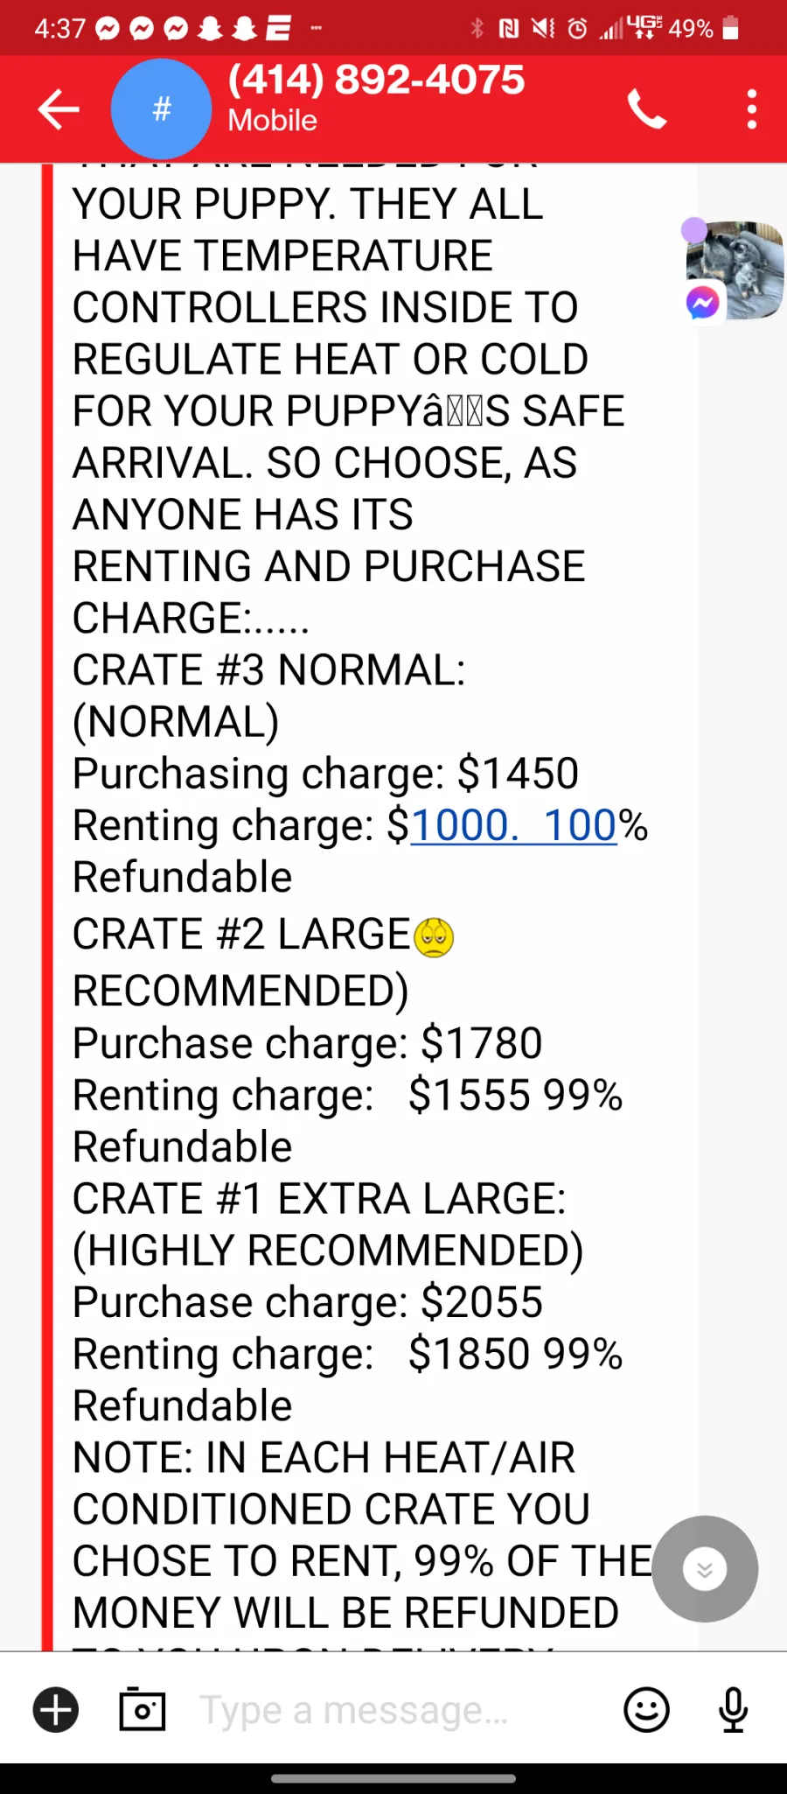Tap the weary emoji after CRATE #2 LARGE
The width and height of the screenshot is (787, 1794).
point(434,936)
